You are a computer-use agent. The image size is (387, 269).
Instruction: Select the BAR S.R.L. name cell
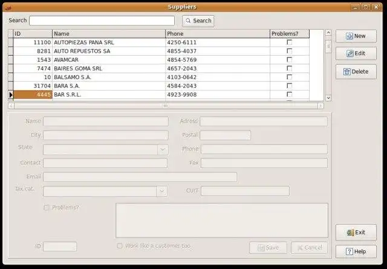click(109, 94)
